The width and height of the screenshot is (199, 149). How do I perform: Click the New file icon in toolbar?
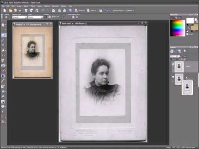[5, 10]
